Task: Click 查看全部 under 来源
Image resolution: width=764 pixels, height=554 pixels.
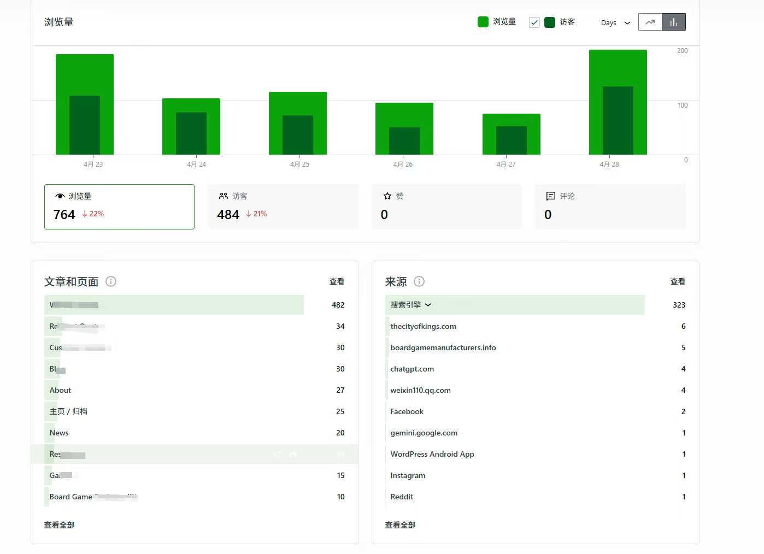Action: pyautogui.click(x=400, y=525)
